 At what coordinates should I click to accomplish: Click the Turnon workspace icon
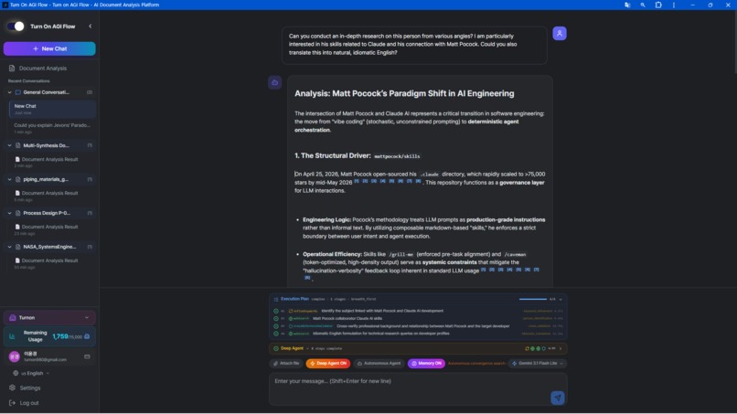coord(13,318)
